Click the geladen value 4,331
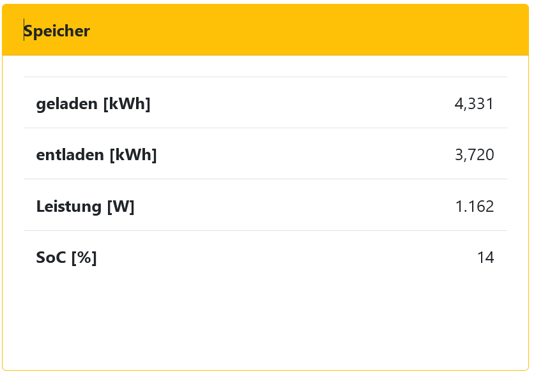This screenshot has width=536, height=379. (x=474, y=103)
